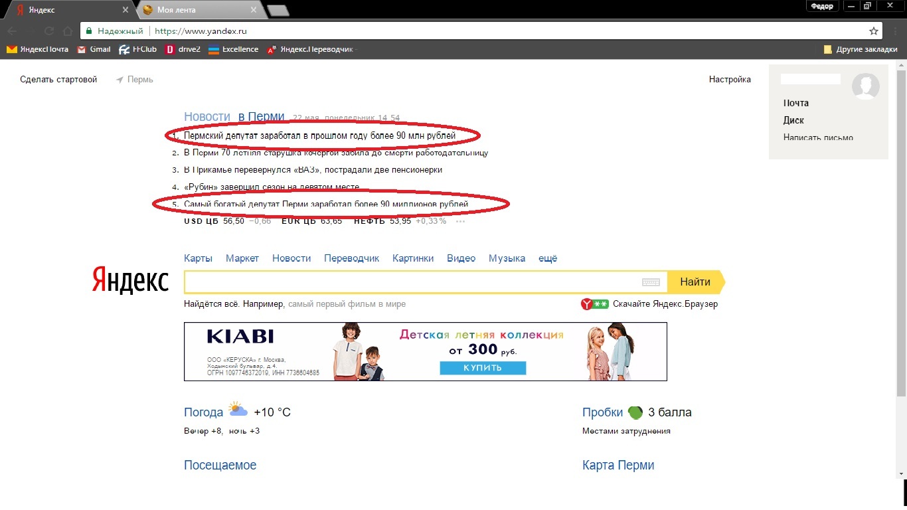Open the FFClub bookmark

tap(137, 49)
